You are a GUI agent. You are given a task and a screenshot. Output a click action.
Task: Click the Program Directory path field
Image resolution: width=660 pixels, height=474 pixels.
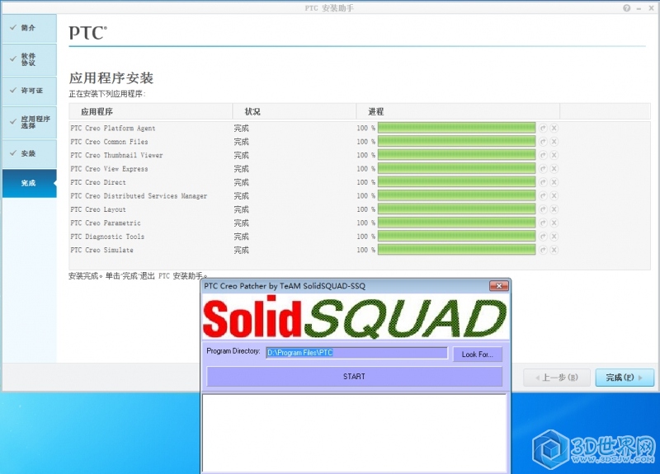coord(356,353)
